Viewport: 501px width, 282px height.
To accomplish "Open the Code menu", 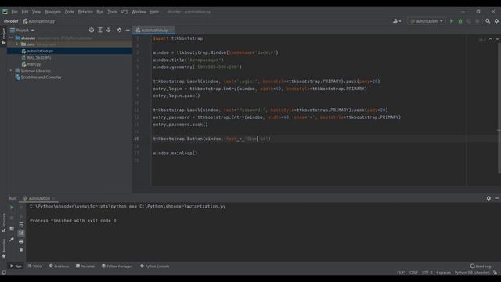I will 70,12.
